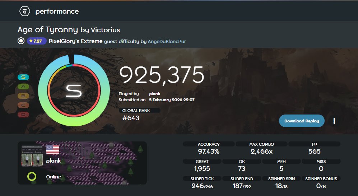Click the plank username on user card

(54, 161)
